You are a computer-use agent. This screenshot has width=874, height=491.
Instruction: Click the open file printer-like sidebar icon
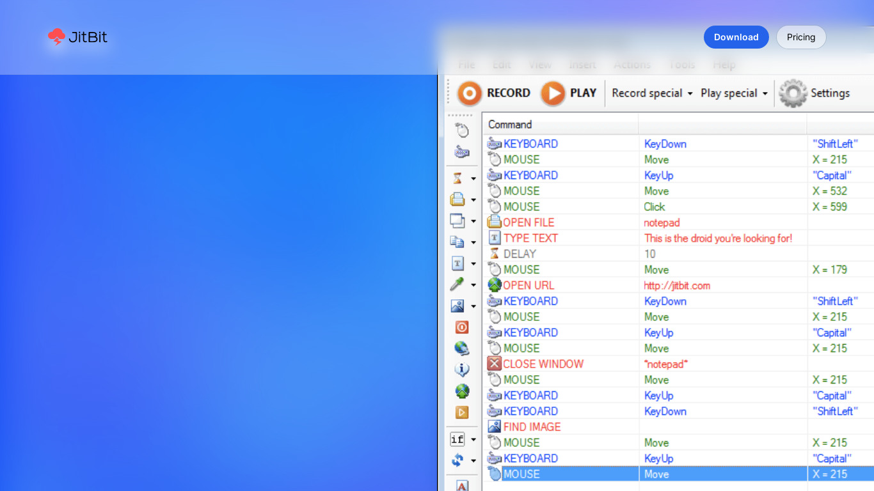(x=457, y=199)
